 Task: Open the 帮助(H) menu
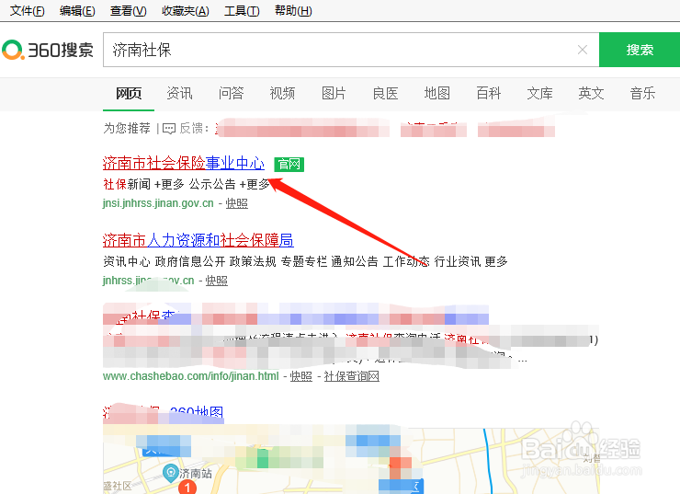293,10
